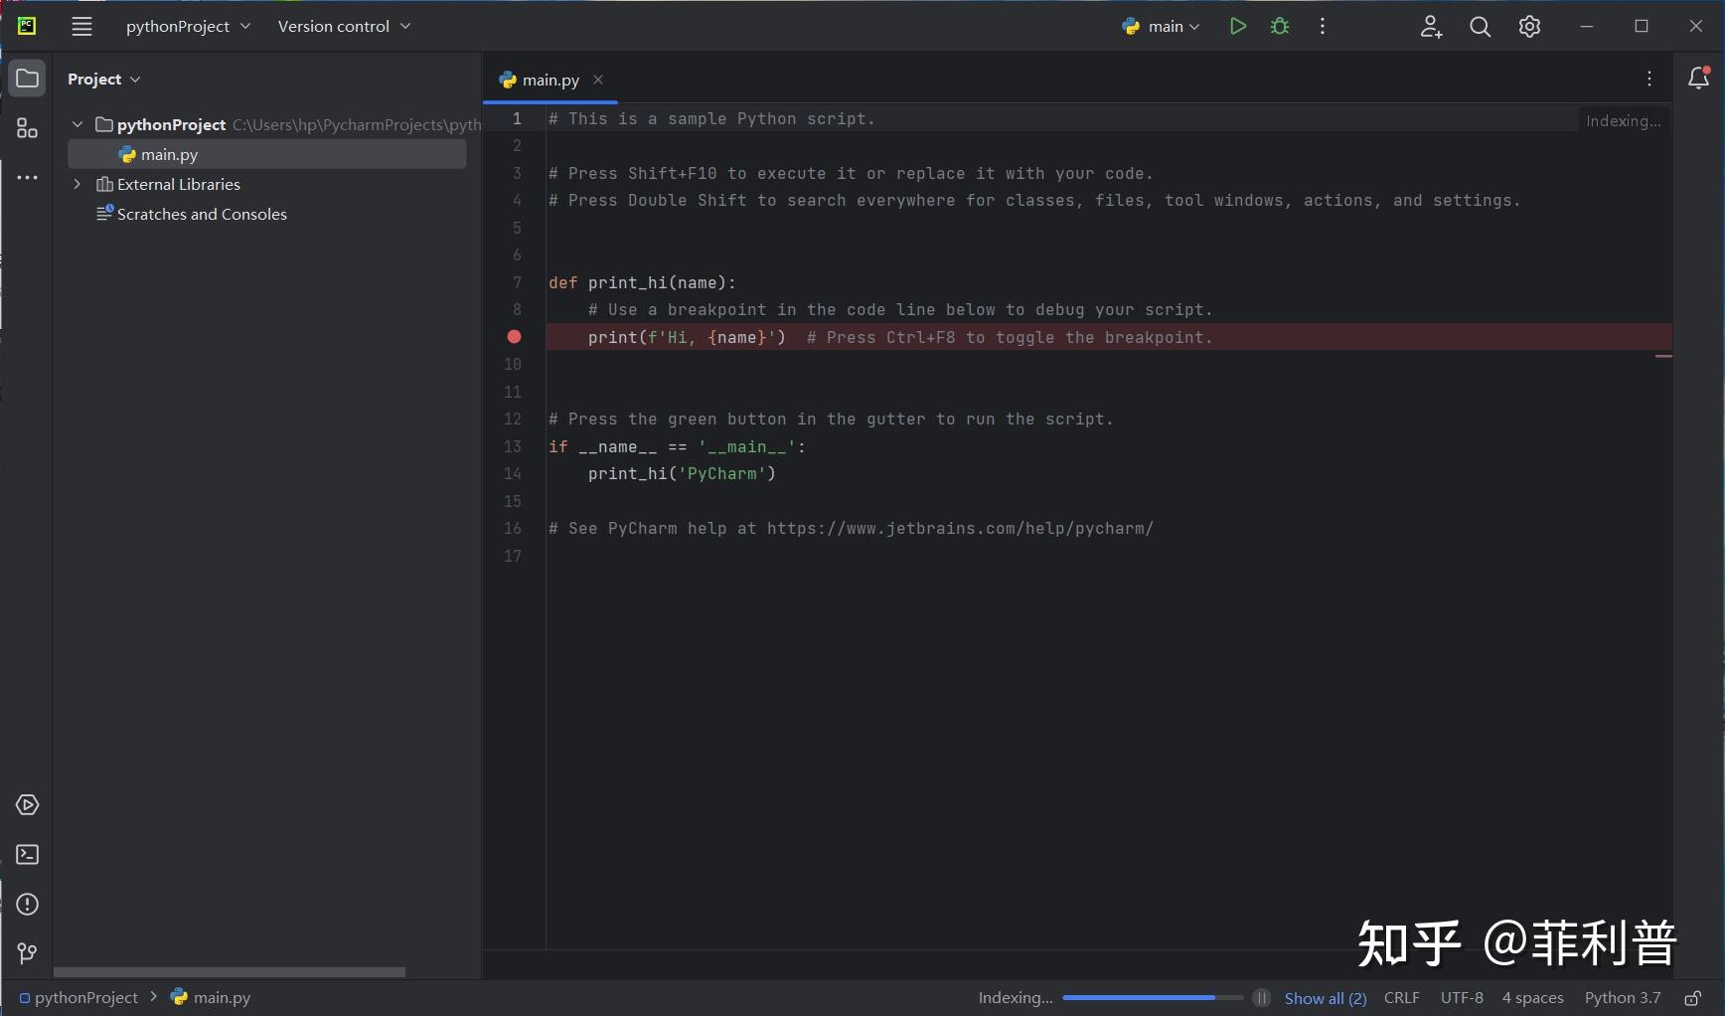The width and height of the screenshot is (1725, 1016).
Task: Start debugging with the bug icon
Action: pos(1280,27)
